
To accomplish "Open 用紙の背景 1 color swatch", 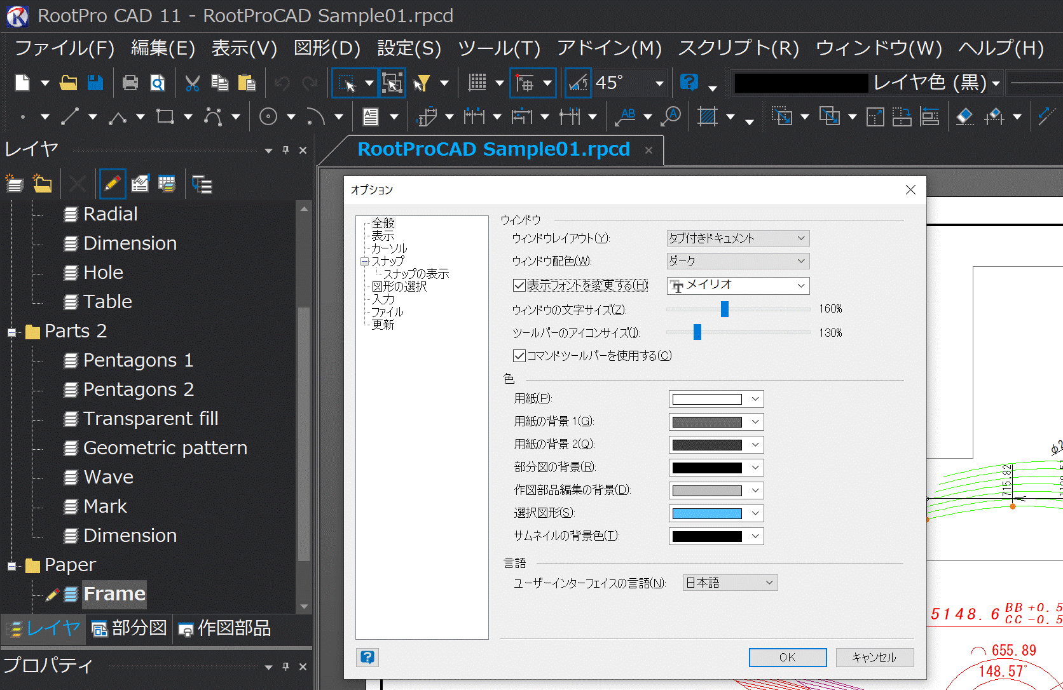I will 716,422.
